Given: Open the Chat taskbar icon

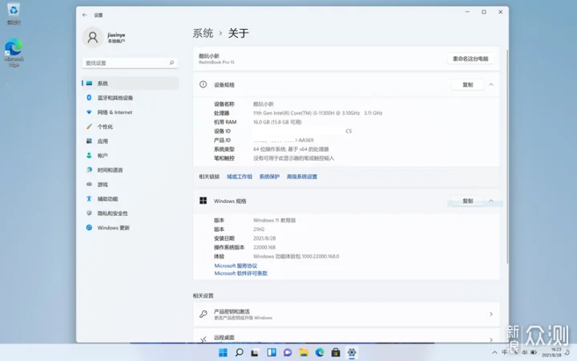Looking at the screenshot, I should pyautogui.click(x=288, y=352).
